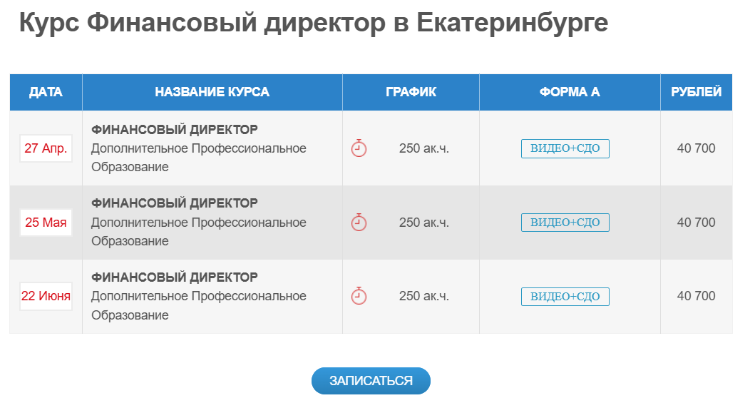The height and width of the screenshot is (403, 745).
Task: Click the 250 ак.ч. duration in the 22 Июня row
Action: click(x=424, y=296)
